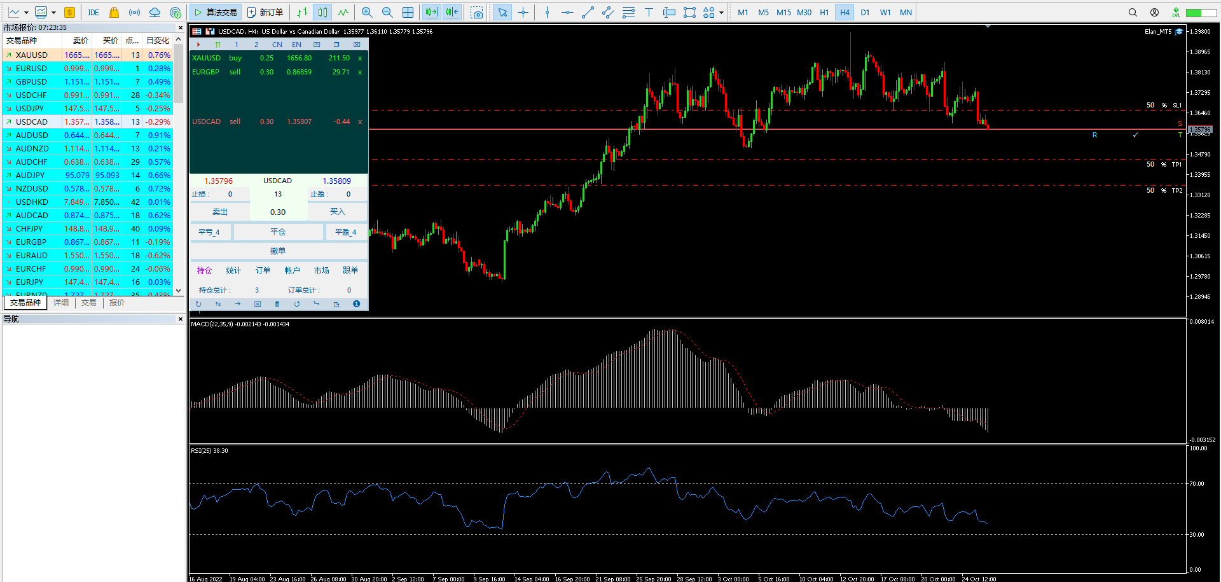Open search with the magnifier icon
The height and width of the screenshot is (582, 1221).
(x=1133, y=12)
